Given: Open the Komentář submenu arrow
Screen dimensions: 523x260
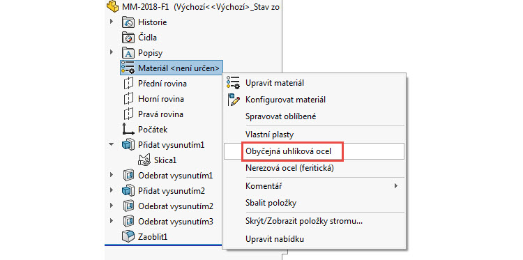Looking at the screenshot, I should pyautogui.click(x=396, y=185).
